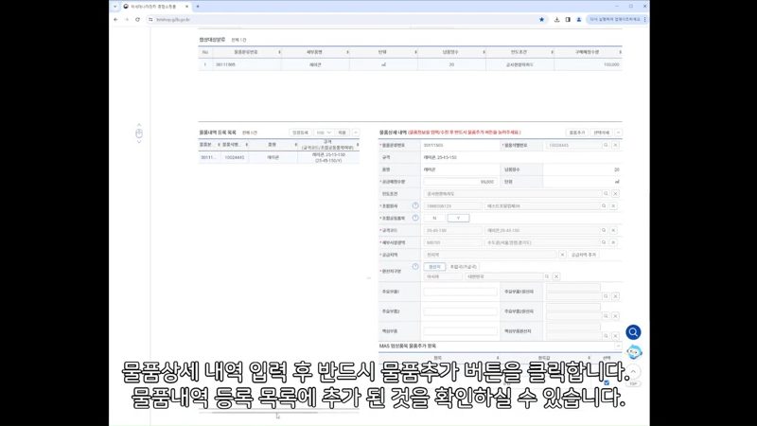Collapse the 물품상세 내역 panel

[619, 133]
